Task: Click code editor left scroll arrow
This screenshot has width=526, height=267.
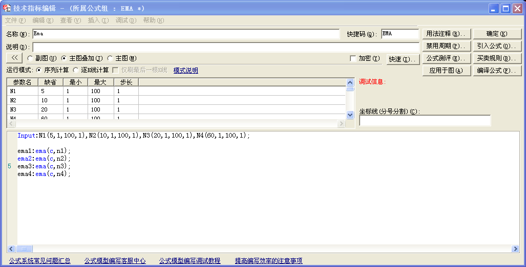Action: click(x=11, y=249)
